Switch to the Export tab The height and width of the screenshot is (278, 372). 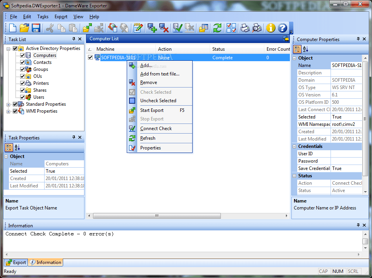coord(16,263)
